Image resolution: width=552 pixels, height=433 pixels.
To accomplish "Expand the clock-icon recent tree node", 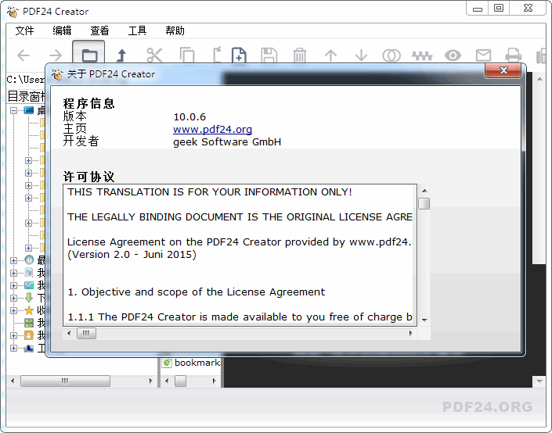I will [x=13, y=260].
